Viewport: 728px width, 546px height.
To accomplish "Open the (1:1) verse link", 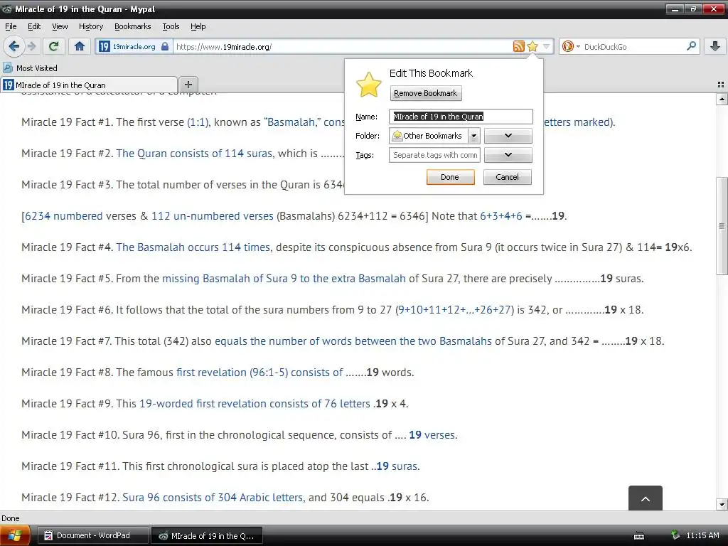I will tap(198, 122).
